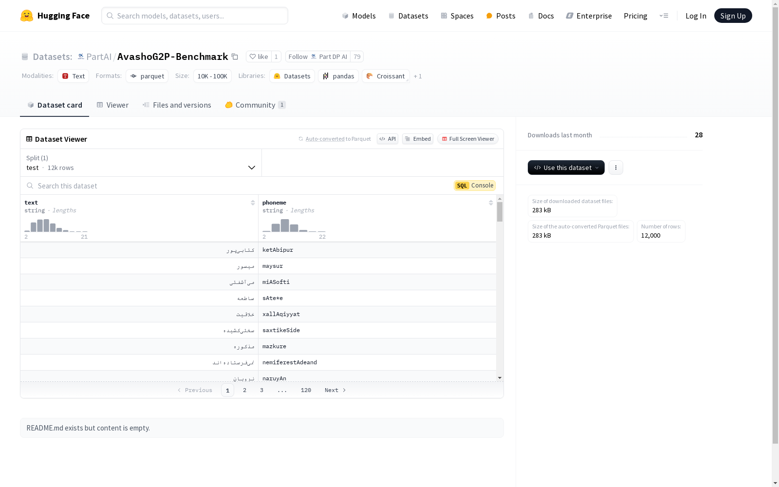The width and height of the screenshot is (779, 487).
Task: Select the 10K - 100K size tag
Action: tap(212, 76)
